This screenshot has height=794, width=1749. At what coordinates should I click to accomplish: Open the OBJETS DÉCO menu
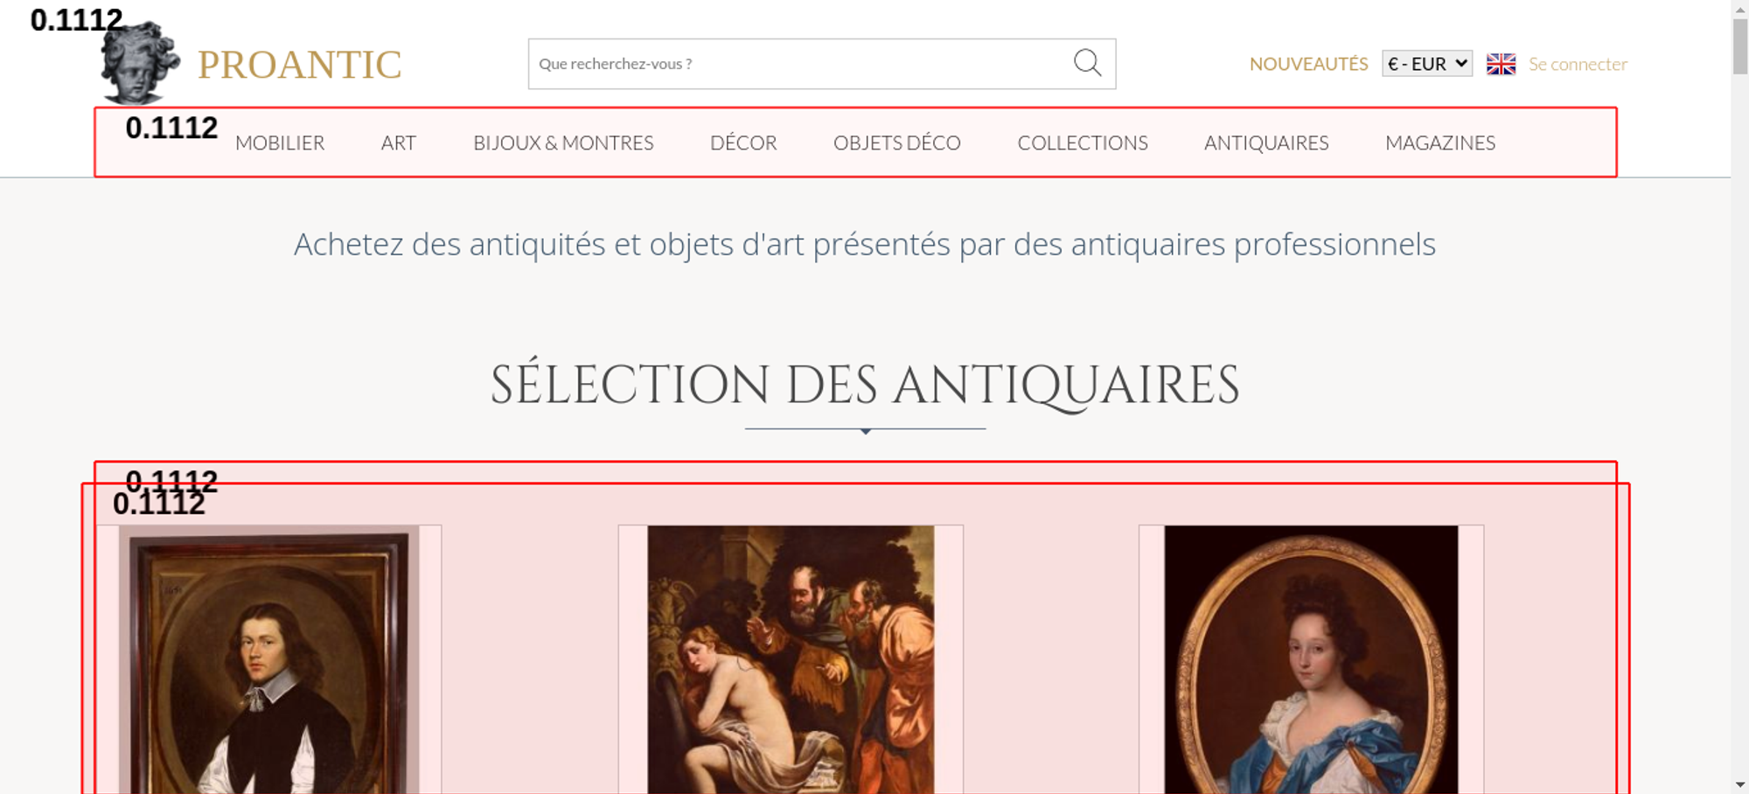pos(897,143)
